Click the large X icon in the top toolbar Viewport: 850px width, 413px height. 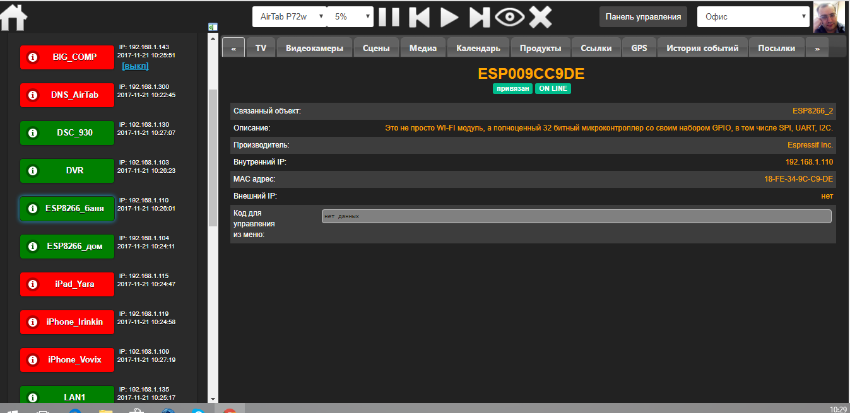coord(540,17)
